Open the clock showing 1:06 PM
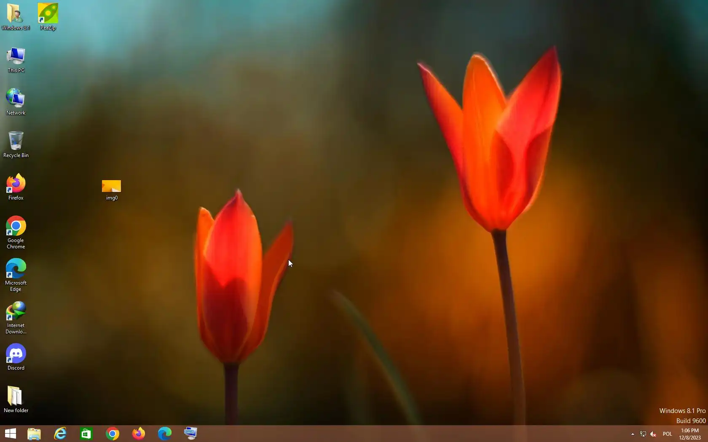The image size is (708, 442). point(690,434)
